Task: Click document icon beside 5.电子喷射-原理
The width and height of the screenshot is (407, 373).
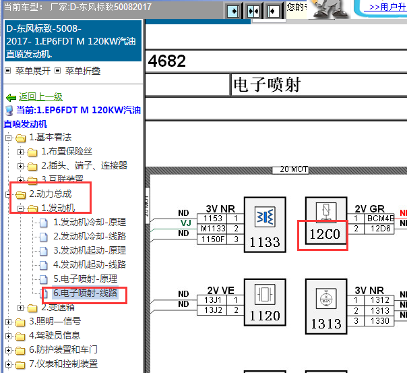Action: click(43, 279)
